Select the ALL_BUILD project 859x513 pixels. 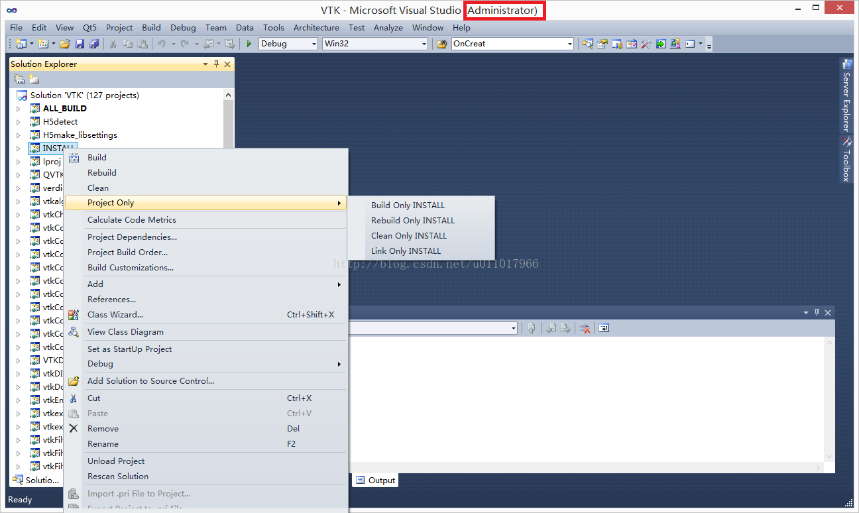[x=65, y=108]
